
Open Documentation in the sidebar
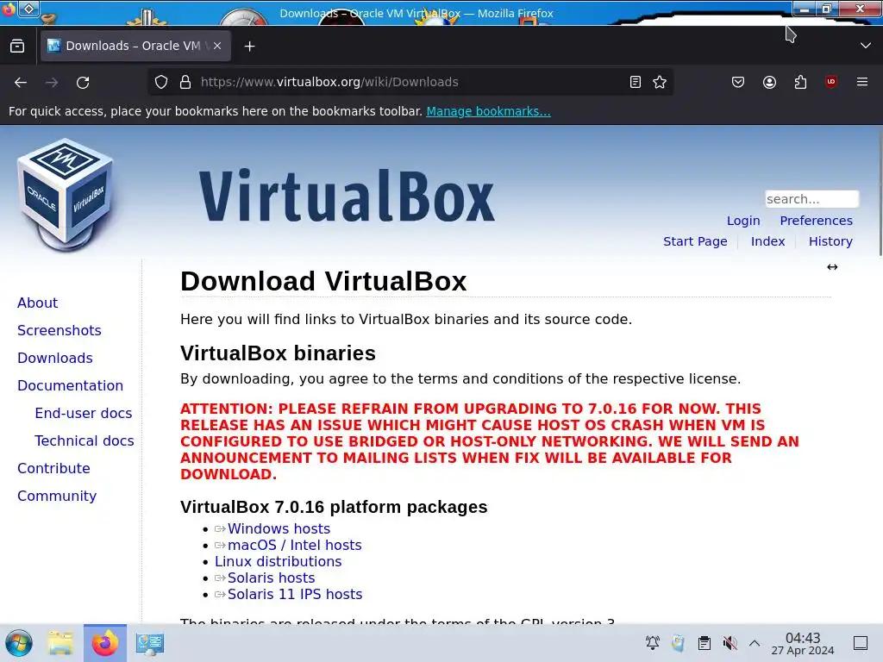point(71,385)
